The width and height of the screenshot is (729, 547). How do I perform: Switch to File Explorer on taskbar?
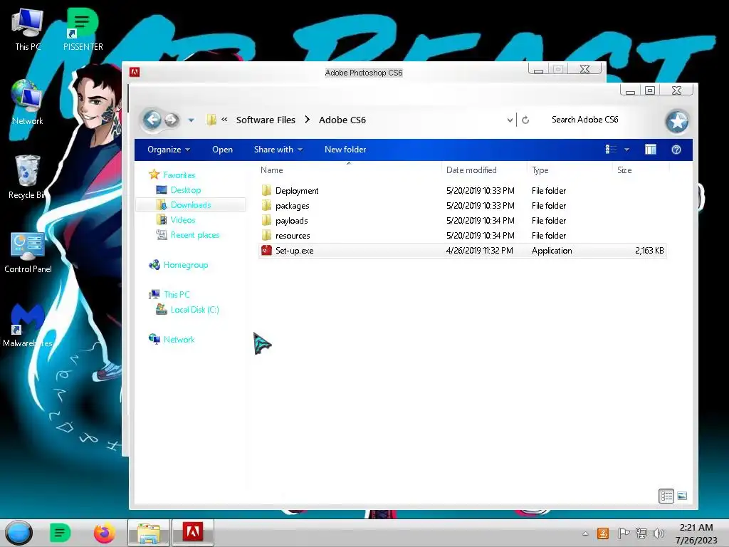pos(148,533)
